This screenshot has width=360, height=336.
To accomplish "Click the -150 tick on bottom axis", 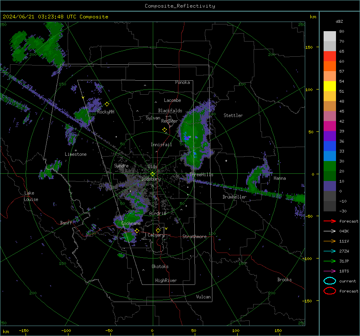I will (24, 330).
